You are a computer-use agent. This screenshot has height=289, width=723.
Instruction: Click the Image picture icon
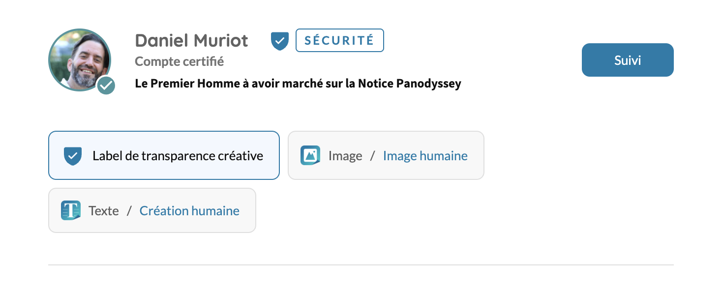coord(310,155)
